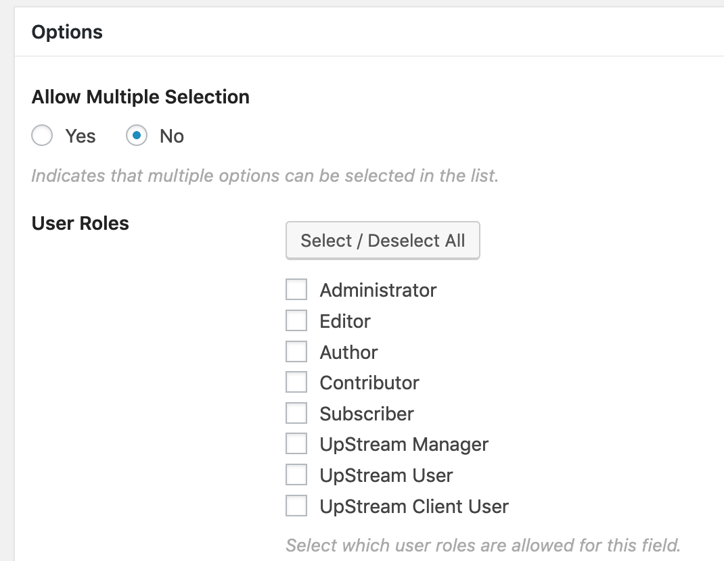
Task: Tick the Author role checkbox
Action: (x=296, y=351)
